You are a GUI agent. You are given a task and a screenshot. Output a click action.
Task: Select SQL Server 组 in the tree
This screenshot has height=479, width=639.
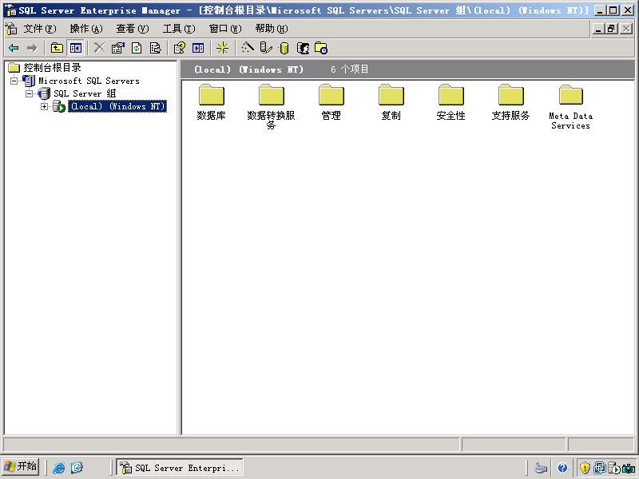point(85,93)
